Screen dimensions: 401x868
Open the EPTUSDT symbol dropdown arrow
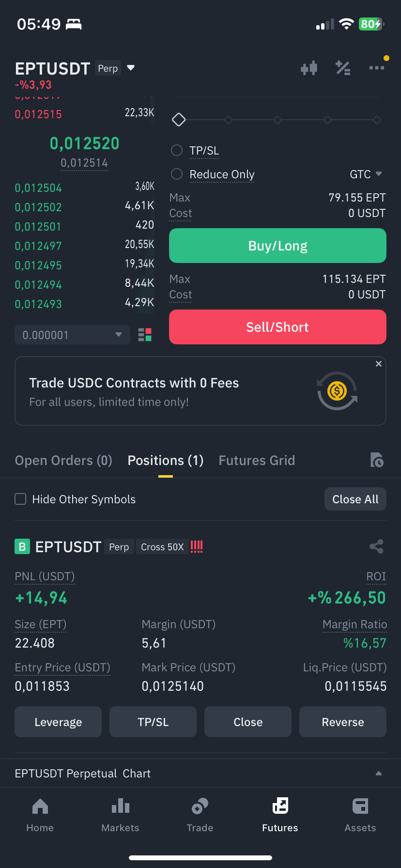[130, 68]
